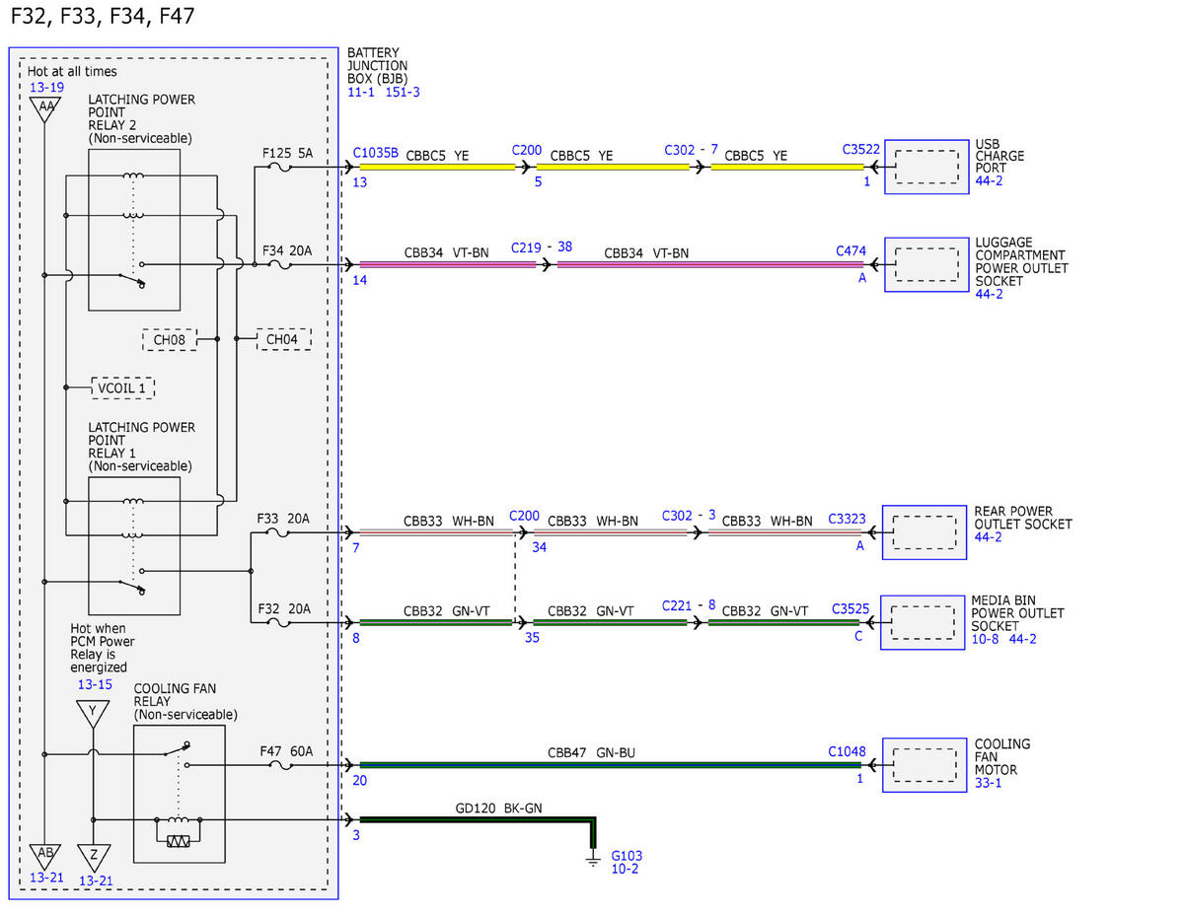Click the Cooling Fan Motor component box
Viewport: 1184px width, 914px height.
click(x=926, y=764)
